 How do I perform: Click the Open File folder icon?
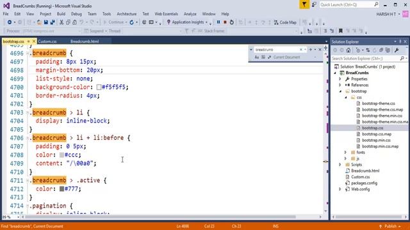click(x=39, y=22)
